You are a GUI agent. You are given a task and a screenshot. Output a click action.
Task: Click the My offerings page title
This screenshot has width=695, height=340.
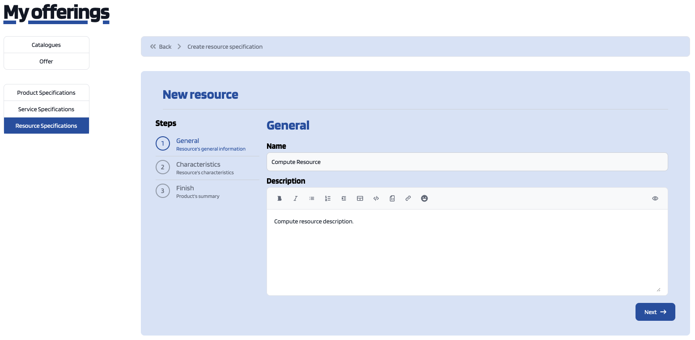pyautogui.click(x=56, y=13)
